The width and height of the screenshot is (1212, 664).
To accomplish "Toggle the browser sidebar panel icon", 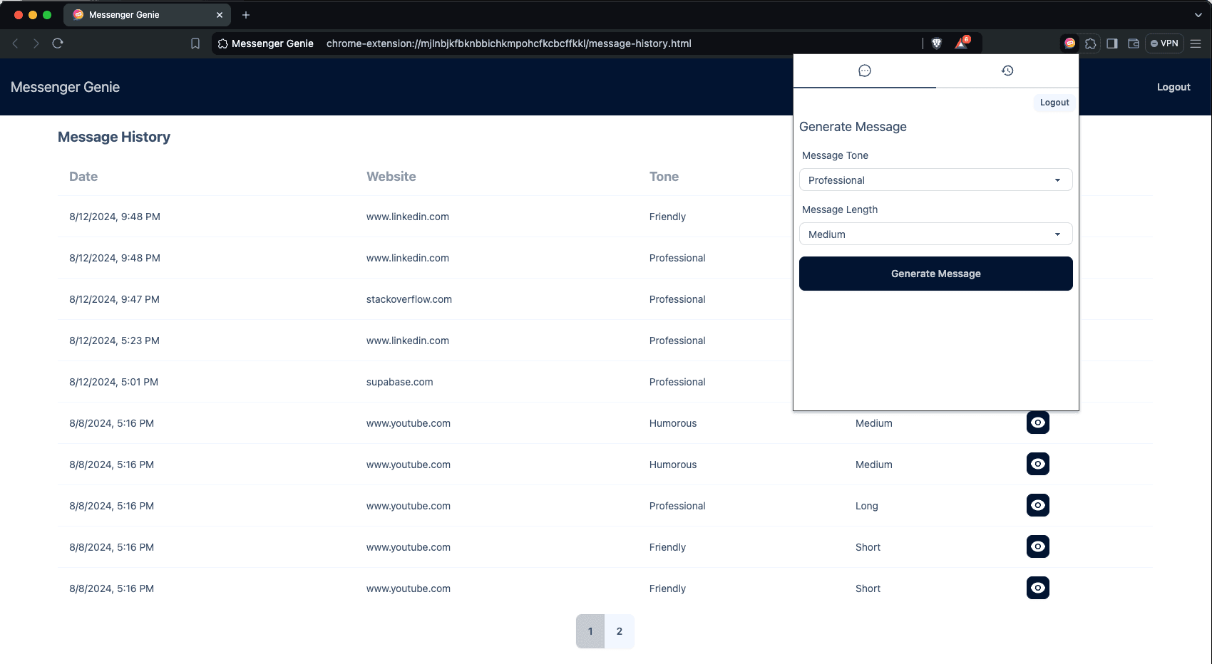I will point(1112,43).
